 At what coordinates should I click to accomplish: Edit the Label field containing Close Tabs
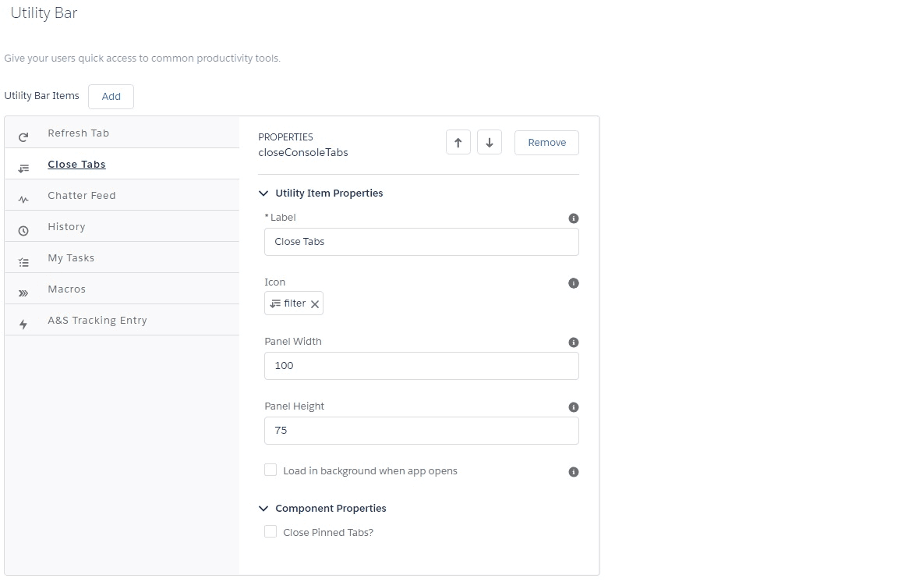(422, 242)
